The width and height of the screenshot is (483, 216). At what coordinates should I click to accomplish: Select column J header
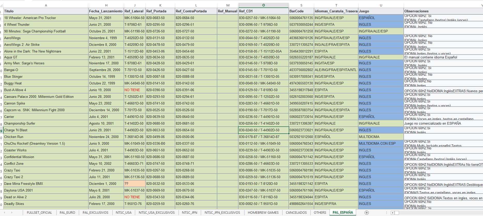(x=135, y=5)
